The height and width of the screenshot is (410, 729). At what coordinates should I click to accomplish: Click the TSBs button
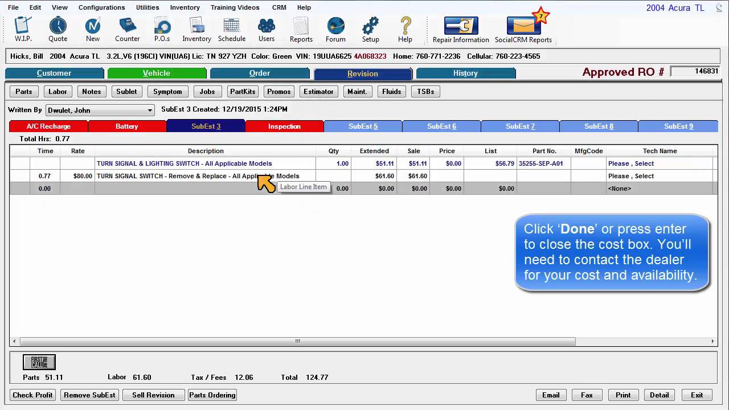coord(425,92)
